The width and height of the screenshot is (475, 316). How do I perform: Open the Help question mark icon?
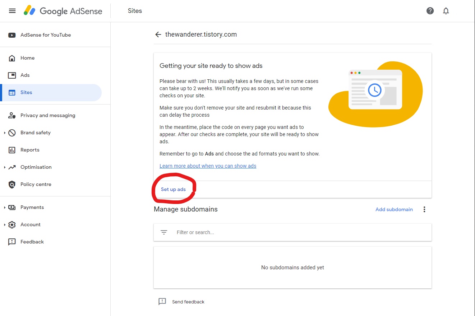point(430,11)
